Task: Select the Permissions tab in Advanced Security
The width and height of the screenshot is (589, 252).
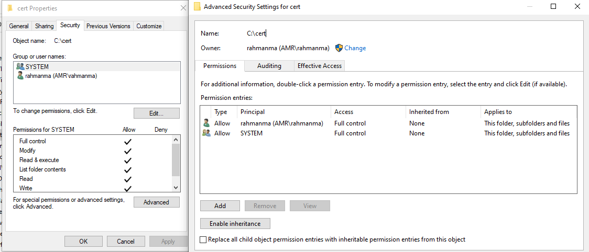Action: (x=220, y=66)
